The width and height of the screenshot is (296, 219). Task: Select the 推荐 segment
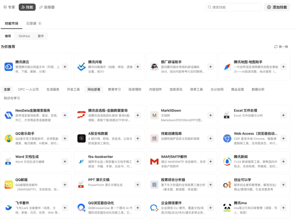tap(8, 36)
